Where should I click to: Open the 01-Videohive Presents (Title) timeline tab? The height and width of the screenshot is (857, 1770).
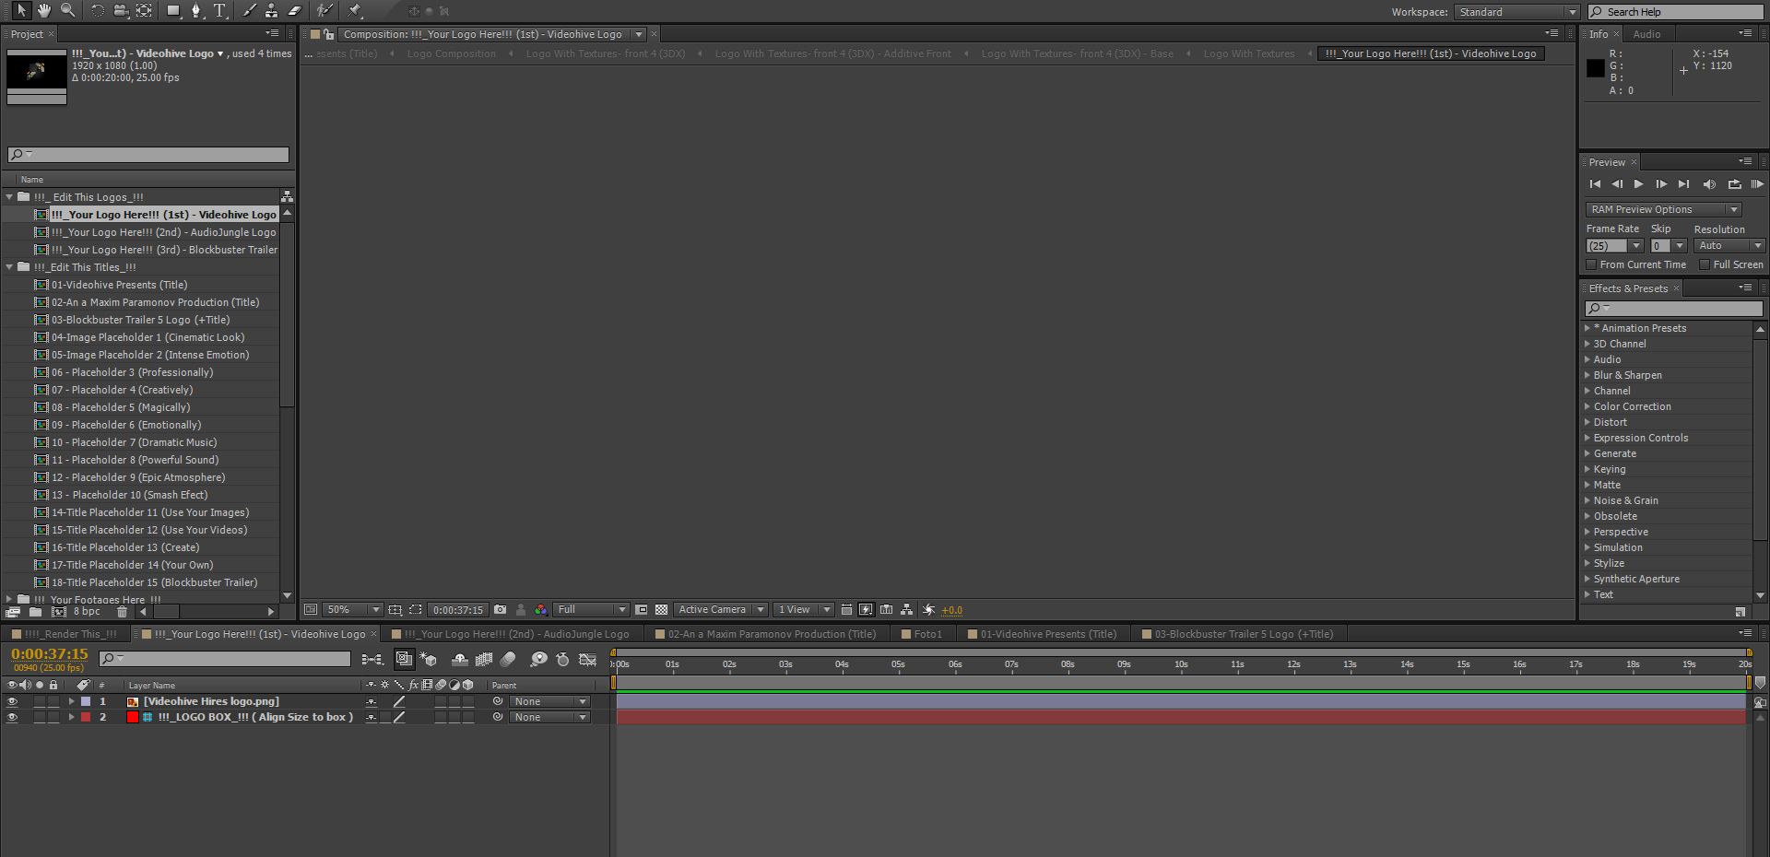(1042, 634)
